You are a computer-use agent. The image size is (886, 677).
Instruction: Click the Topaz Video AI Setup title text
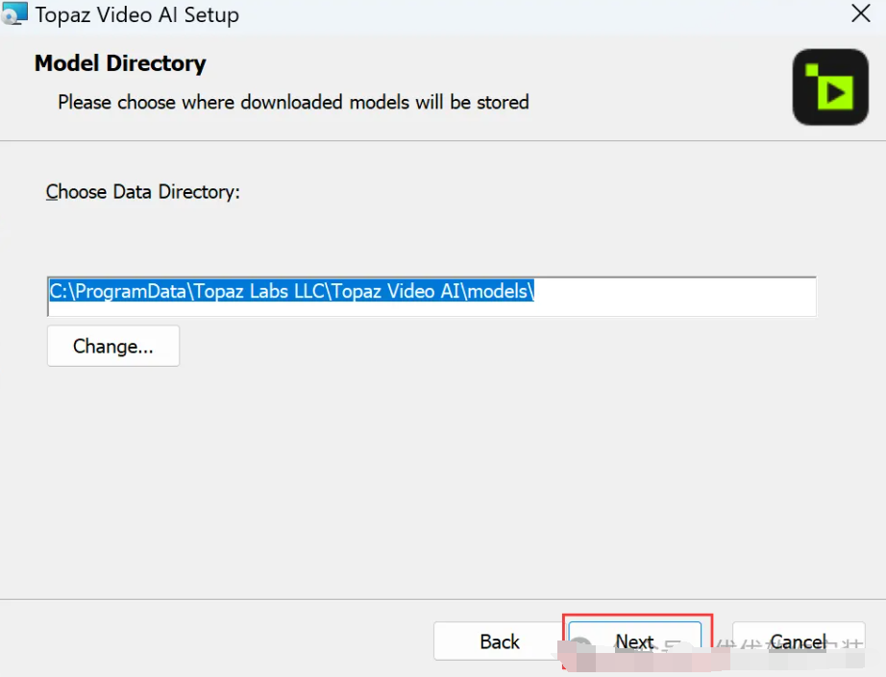tap(136, 15)
